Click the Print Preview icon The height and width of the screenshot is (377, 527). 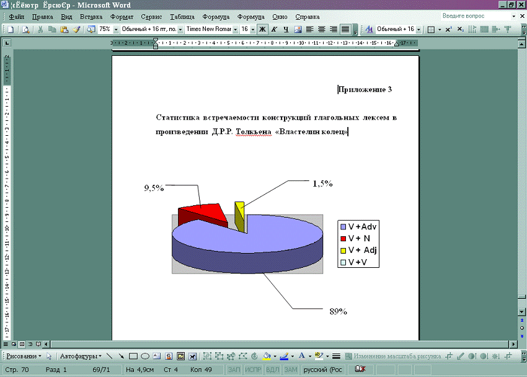[x=26, y=29]
